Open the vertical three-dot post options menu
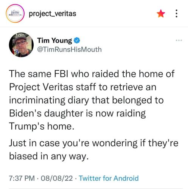 pos(177,14)
